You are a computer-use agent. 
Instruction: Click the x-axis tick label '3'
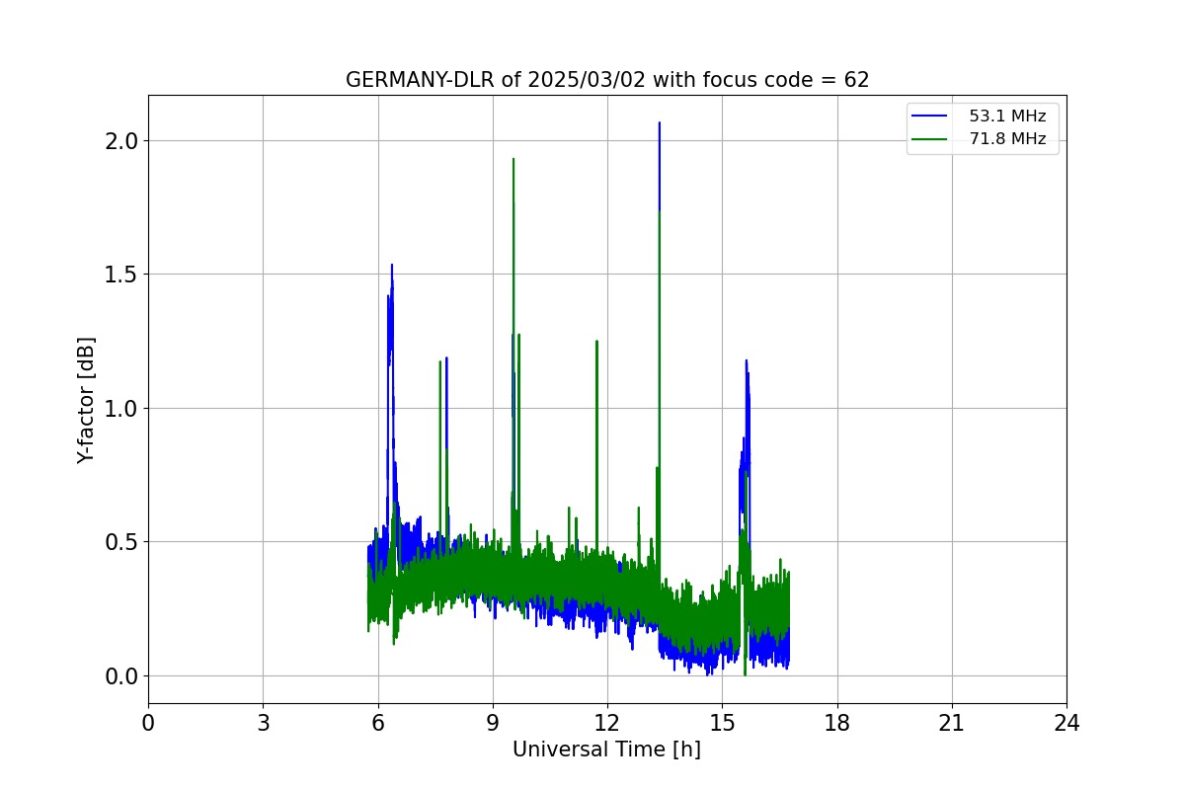coord(263,723)
